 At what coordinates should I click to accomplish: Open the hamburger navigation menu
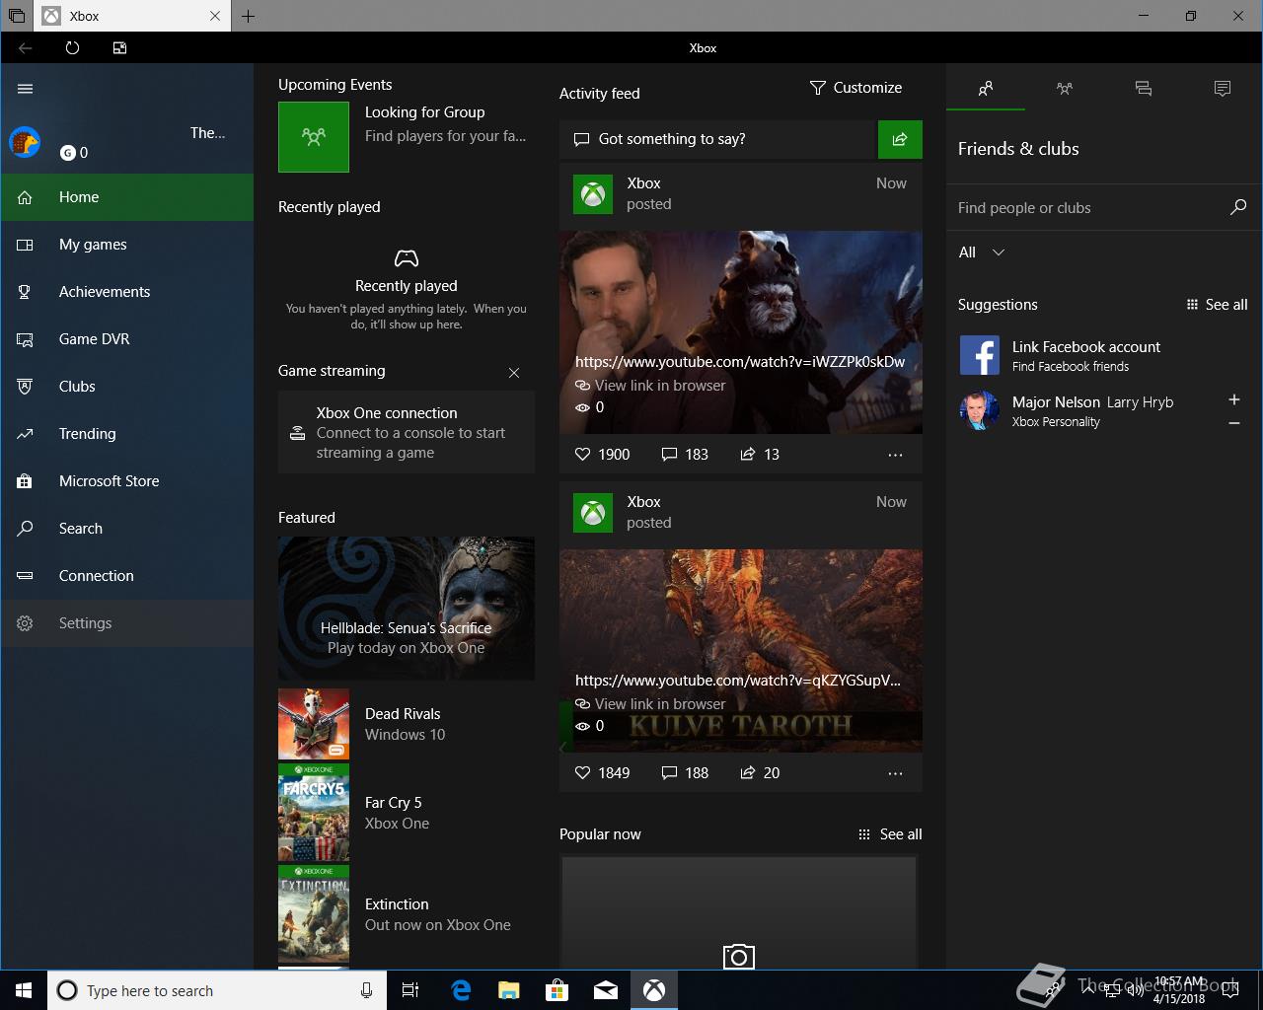pyautogui.click(x=26, y=89)
